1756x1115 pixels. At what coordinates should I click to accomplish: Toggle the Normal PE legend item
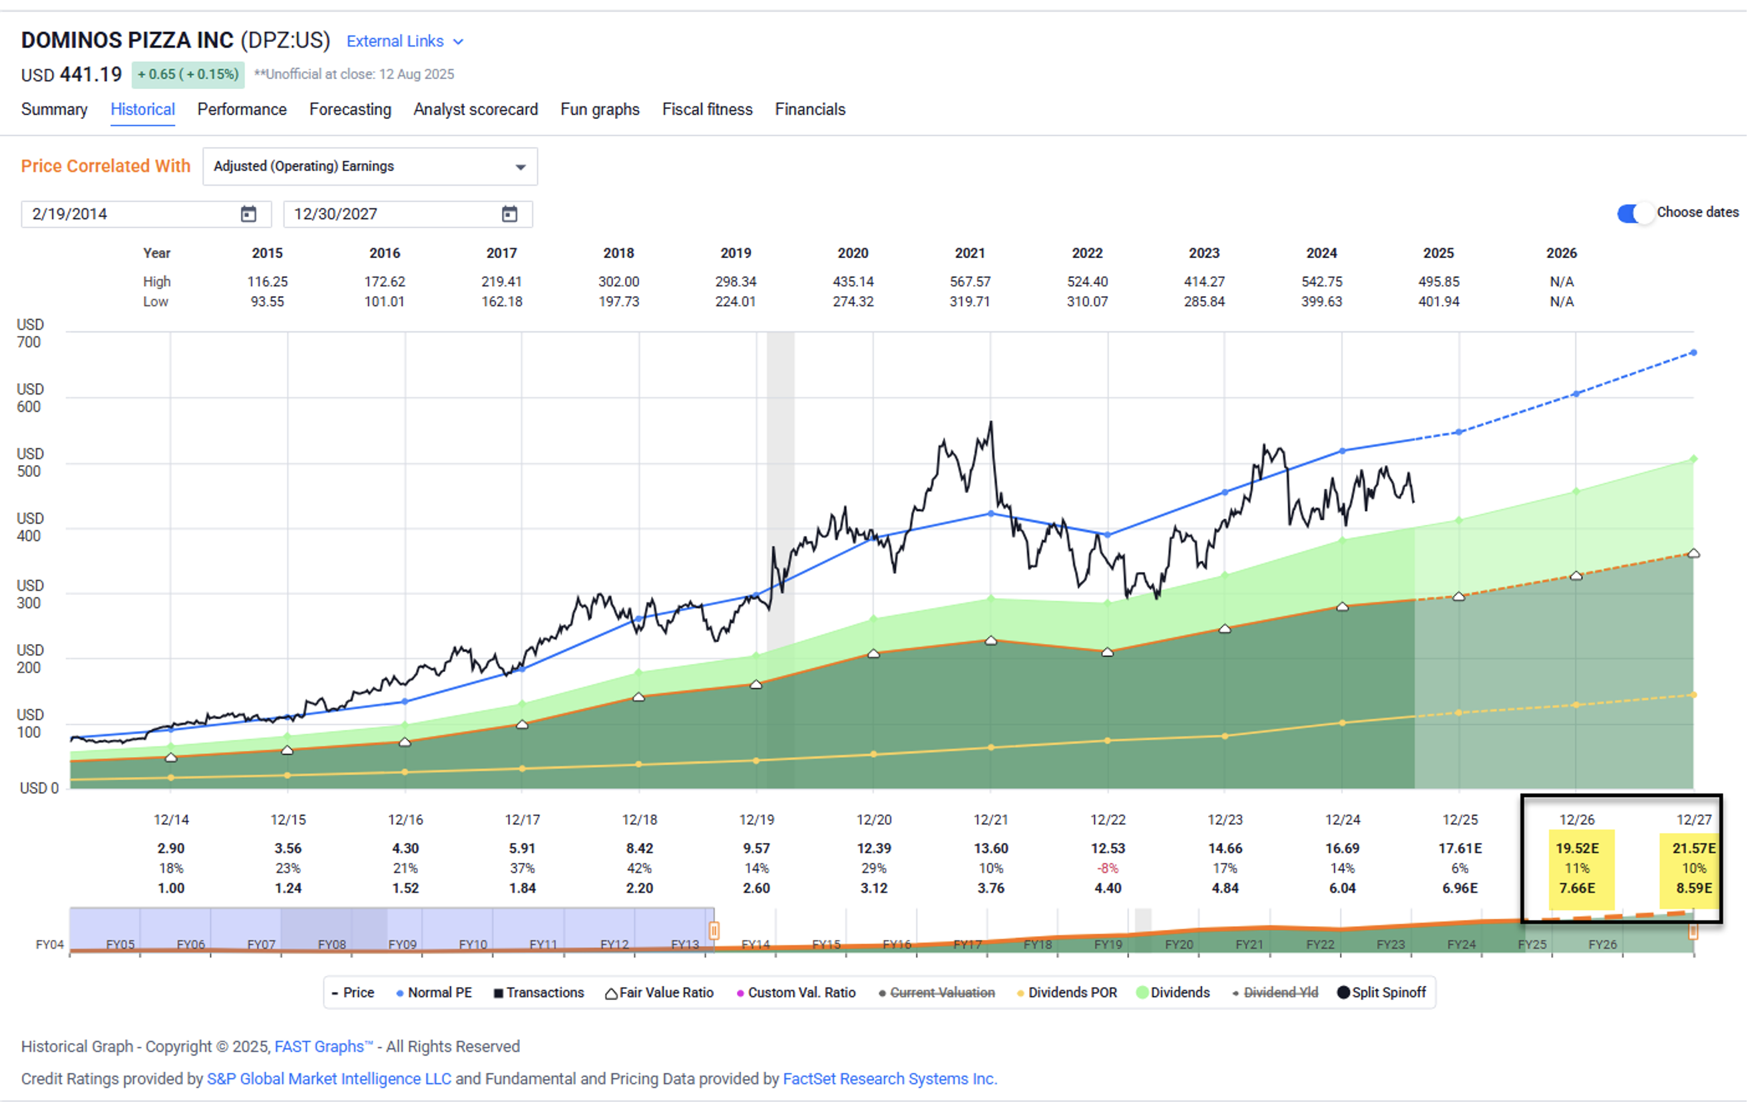[434, 993]
